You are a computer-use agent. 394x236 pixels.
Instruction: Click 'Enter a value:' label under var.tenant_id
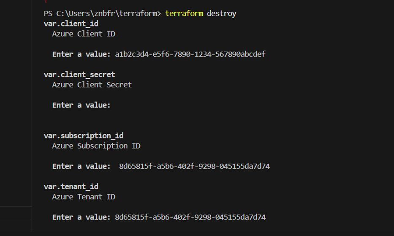pos(81,217)
